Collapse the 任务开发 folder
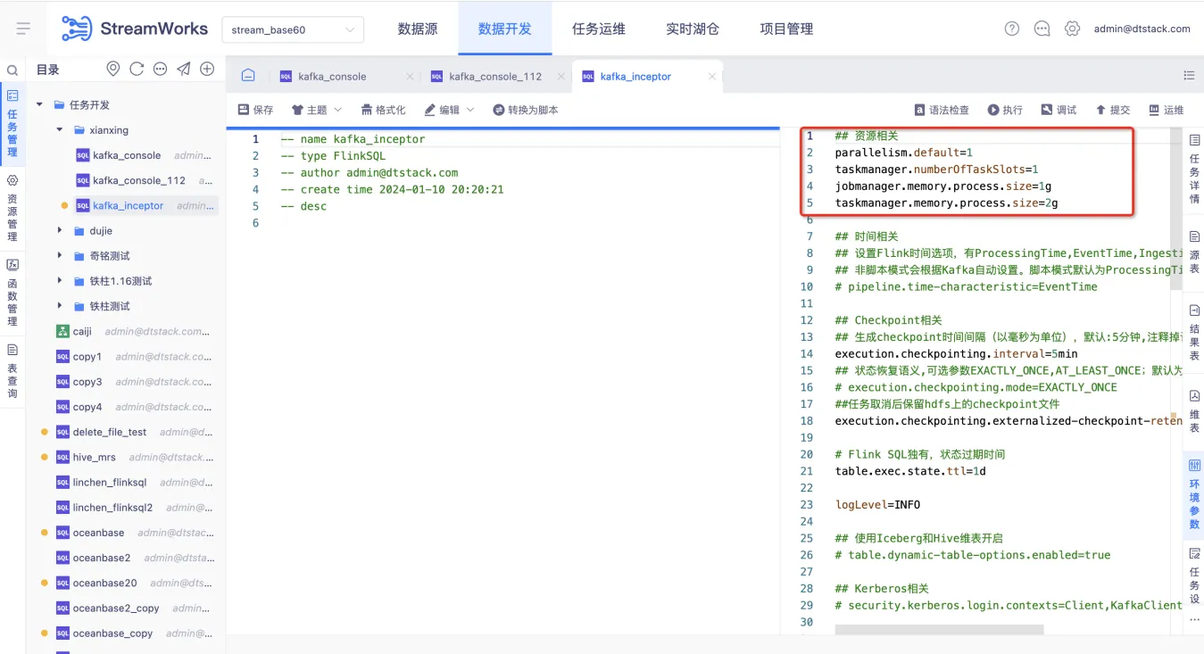 [x=40, y=104]
